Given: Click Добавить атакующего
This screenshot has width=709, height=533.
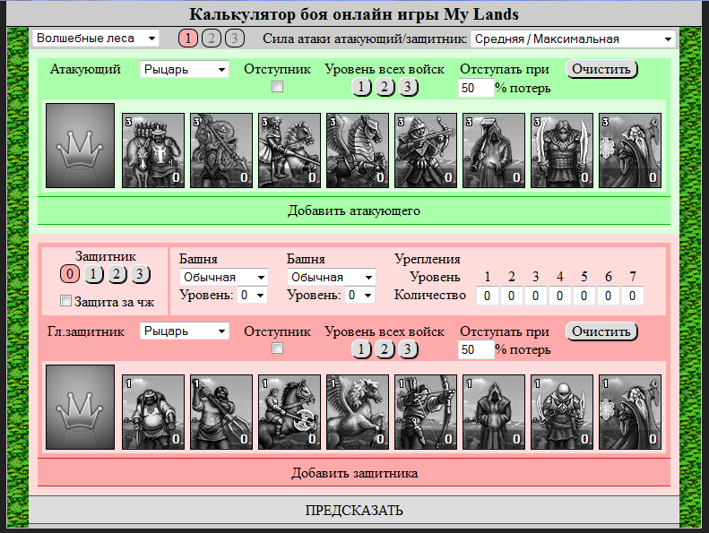Looking at the screenshot, I should (354, 211).
